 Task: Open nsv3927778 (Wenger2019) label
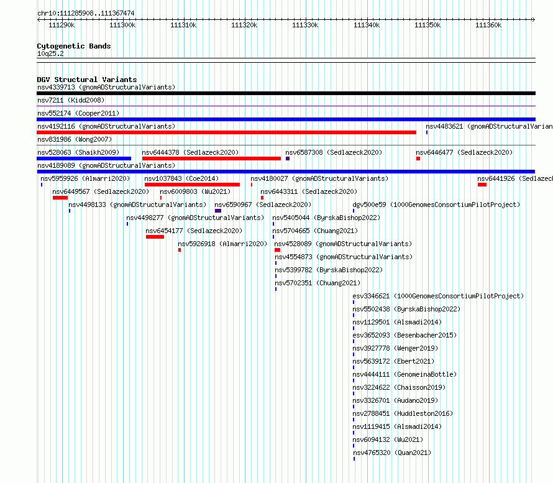(395, 348)
